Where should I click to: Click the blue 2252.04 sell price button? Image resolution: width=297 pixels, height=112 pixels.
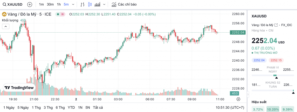[x=259, y=60]
